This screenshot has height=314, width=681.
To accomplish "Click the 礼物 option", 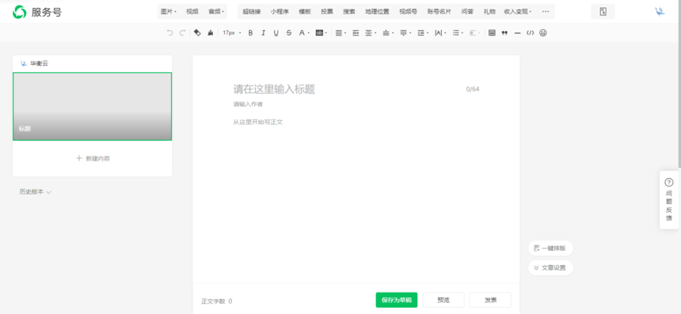I will pos(489,12).
